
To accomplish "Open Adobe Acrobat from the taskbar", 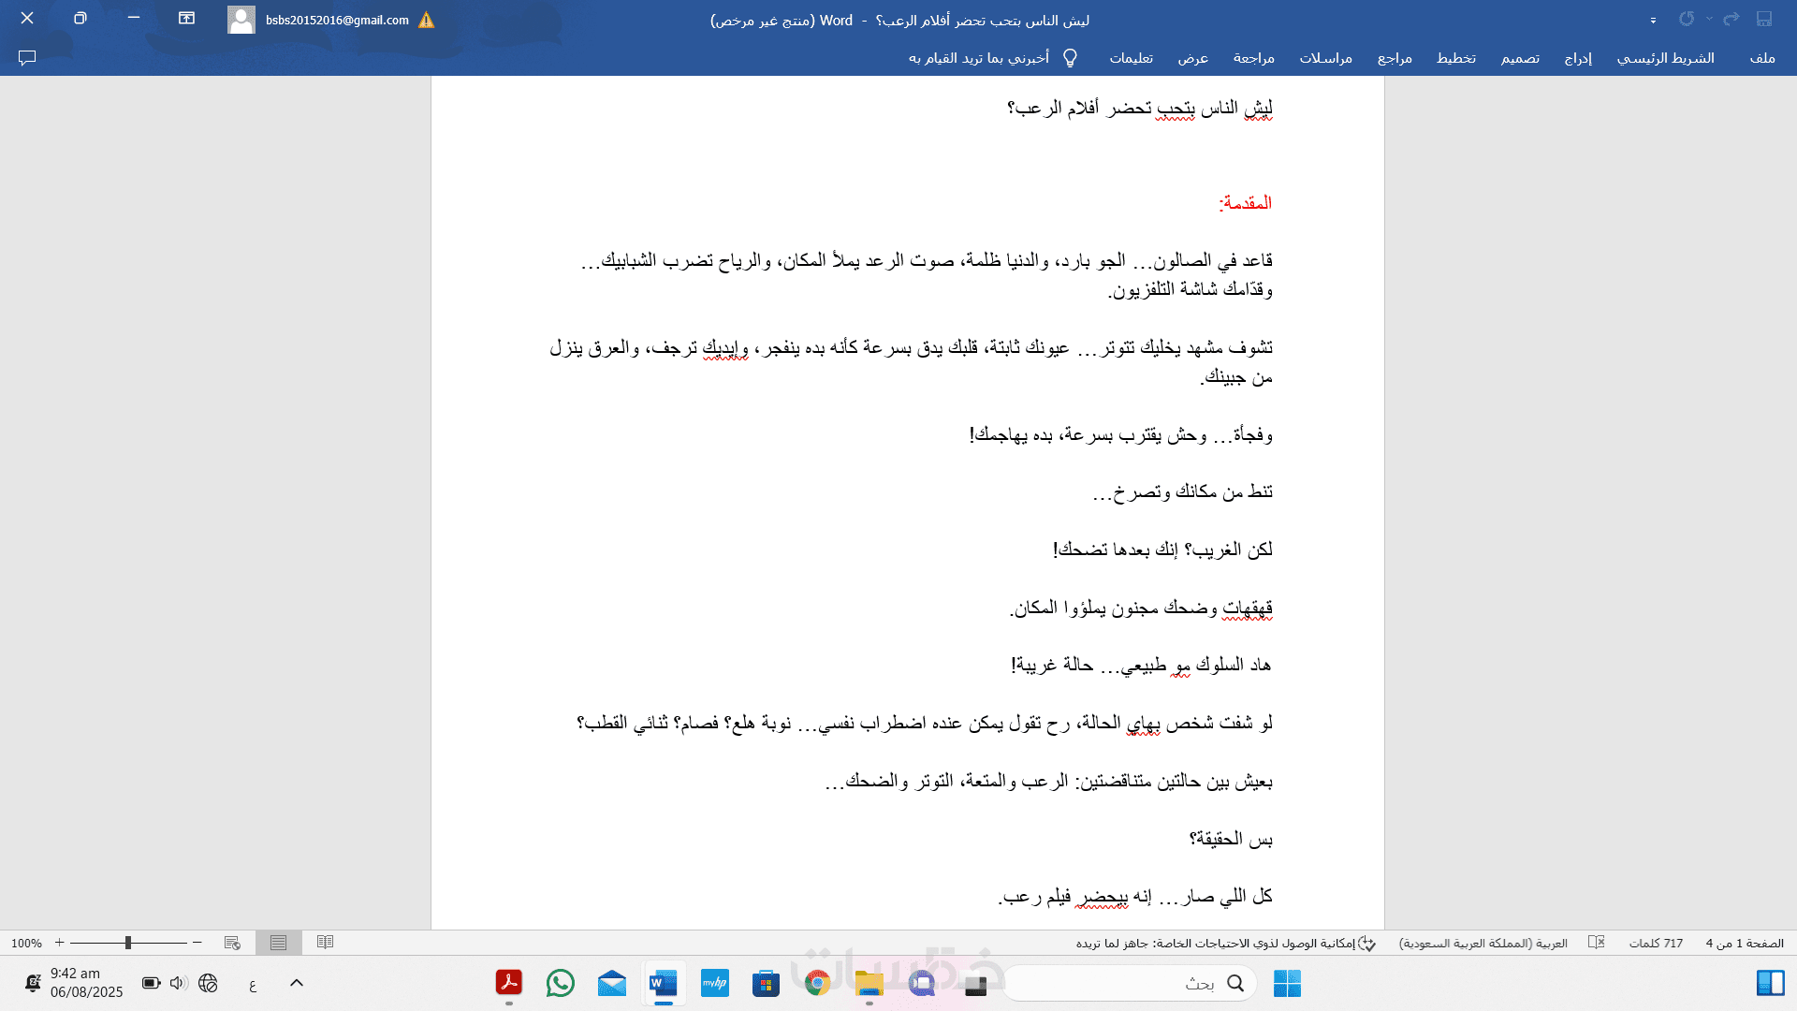I will [509, 983].
